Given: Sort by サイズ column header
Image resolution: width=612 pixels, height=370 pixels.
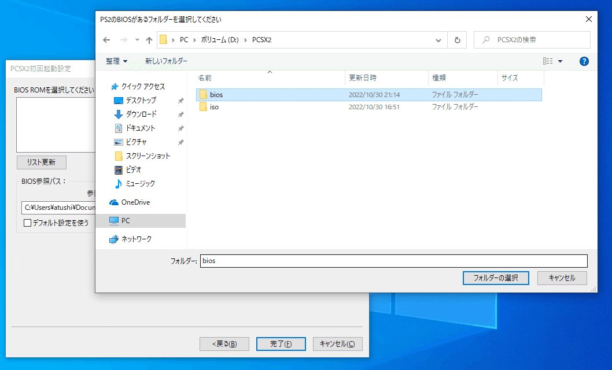Looking at the screenshot, I should coord(521,78).
